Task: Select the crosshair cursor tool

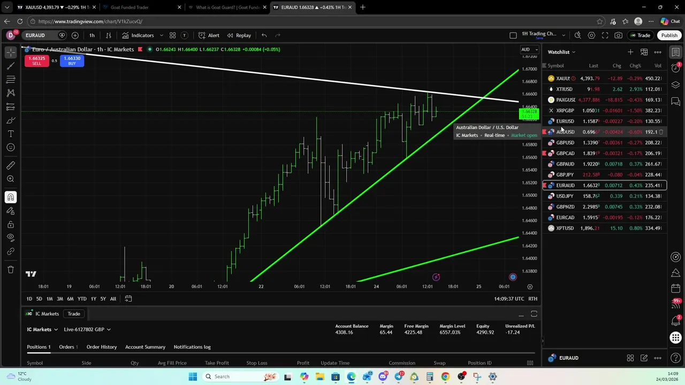Action: (x=11, y=52)
